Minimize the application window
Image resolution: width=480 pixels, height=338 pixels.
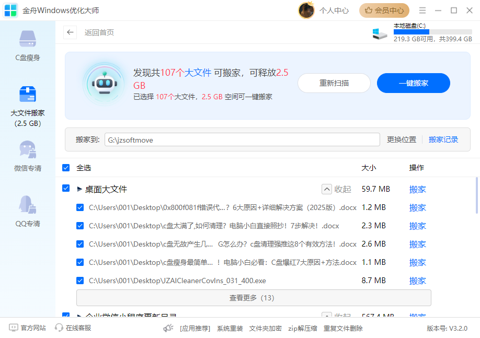pos(438,10)
